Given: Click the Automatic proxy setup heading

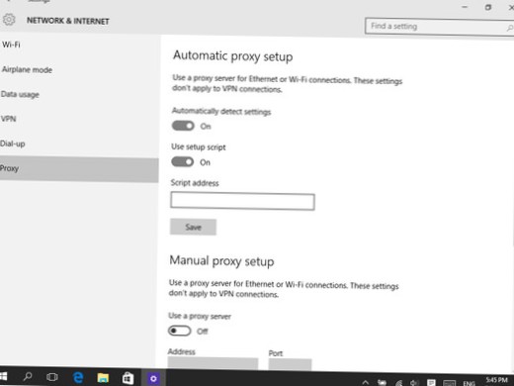Looking at the screenshot, I should tap(233, 56).
